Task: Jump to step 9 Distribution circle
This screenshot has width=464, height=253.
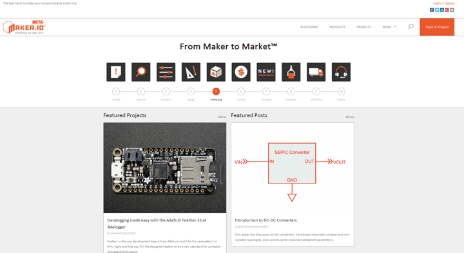Action: [316, 91]
